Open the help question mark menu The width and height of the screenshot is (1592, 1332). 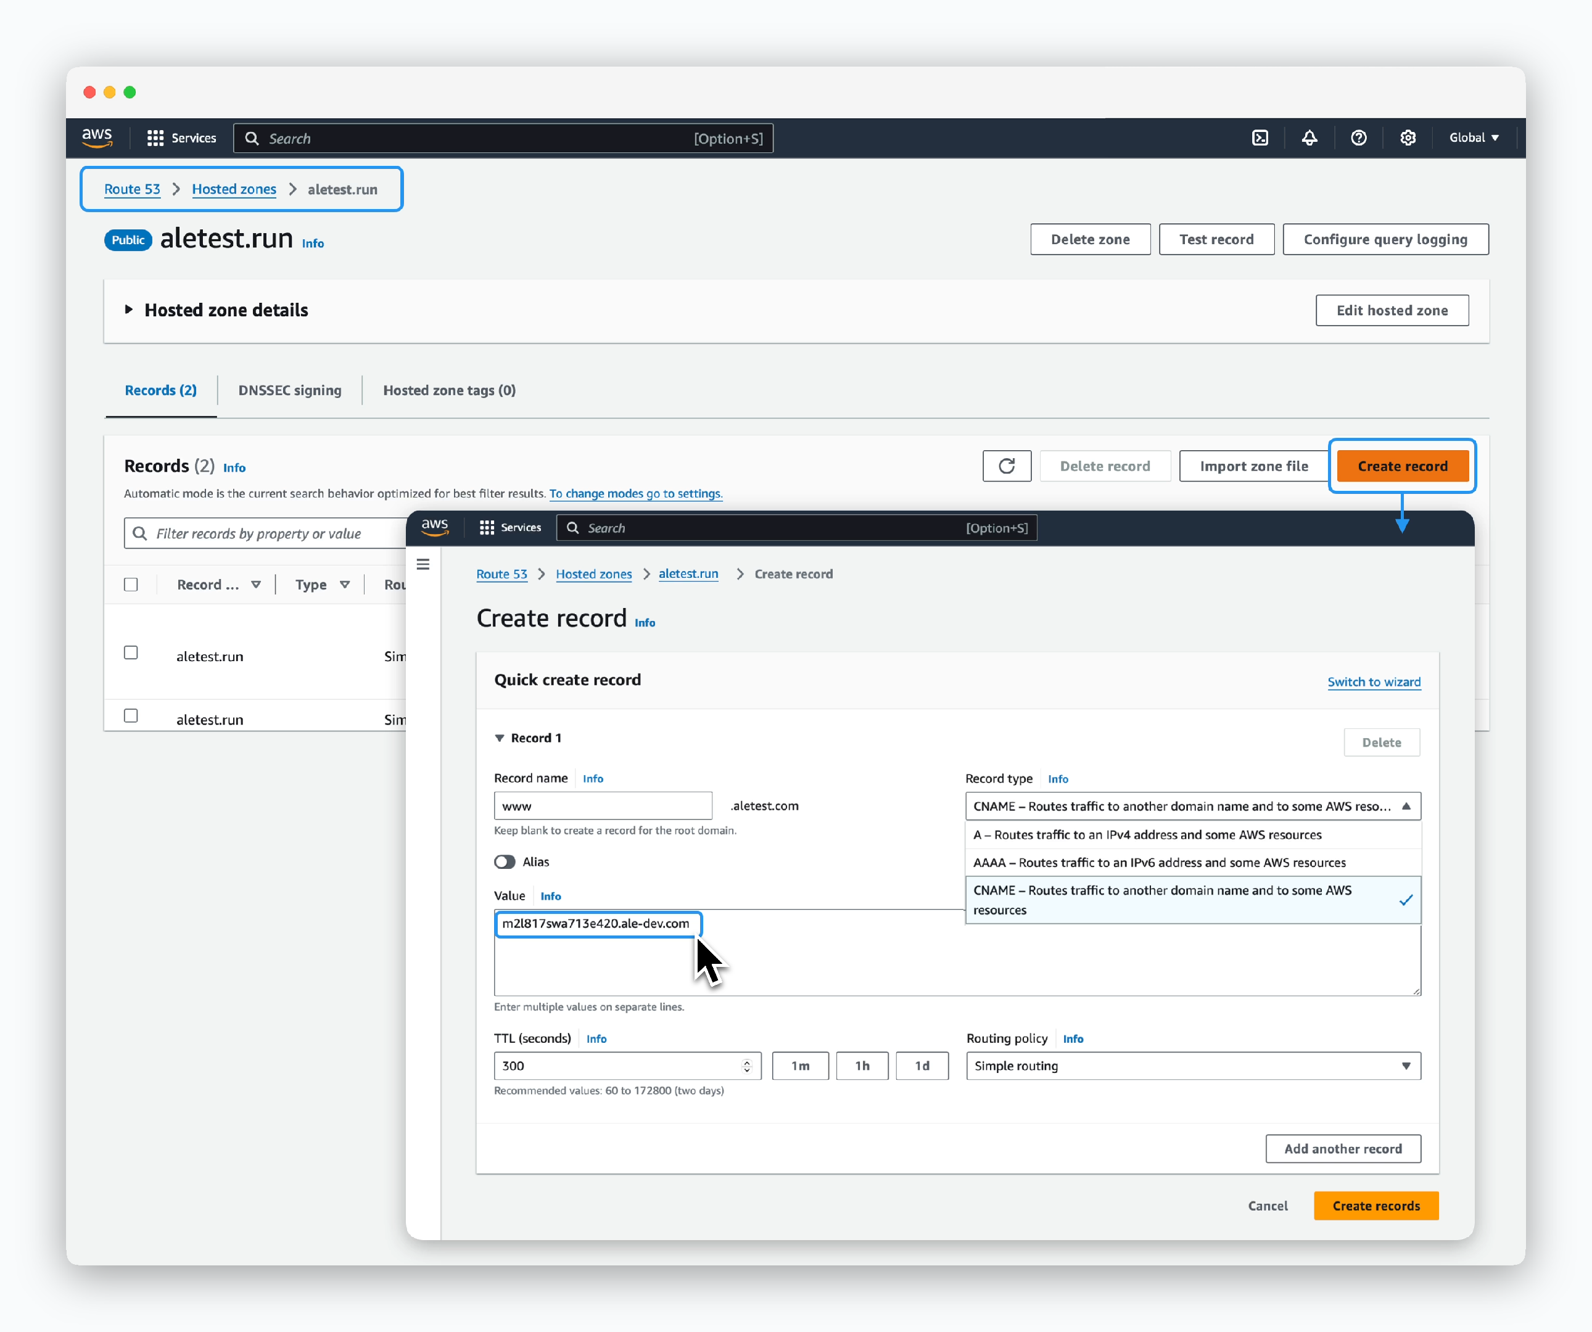tap(1358, 138)
